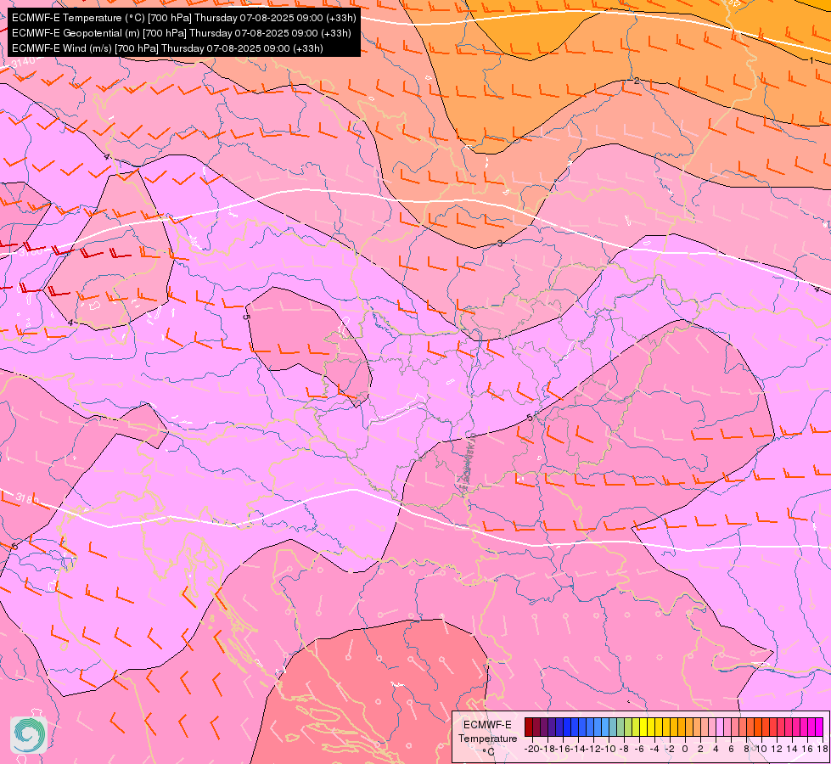Click the 18 tick on temperature legend
The width and height of the screenshot is (831, 764).
pos(823,749)
